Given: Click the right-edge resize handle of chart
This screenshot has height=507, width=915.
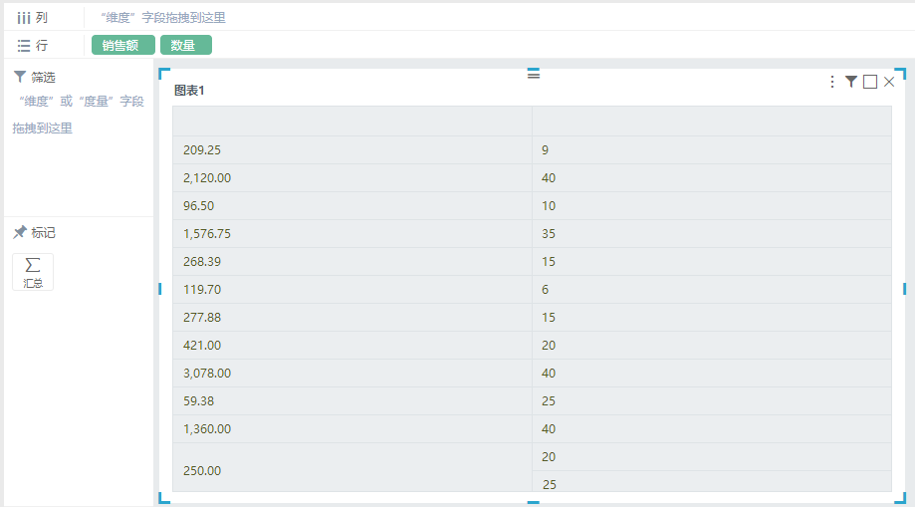Looking at the screenshot, I should click(904, 289).
